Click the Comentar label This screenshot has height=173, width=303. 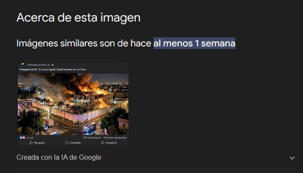75,143
